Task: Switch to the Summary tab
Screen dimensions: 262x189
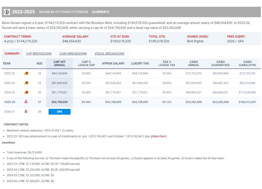Action: coord(12,54)
